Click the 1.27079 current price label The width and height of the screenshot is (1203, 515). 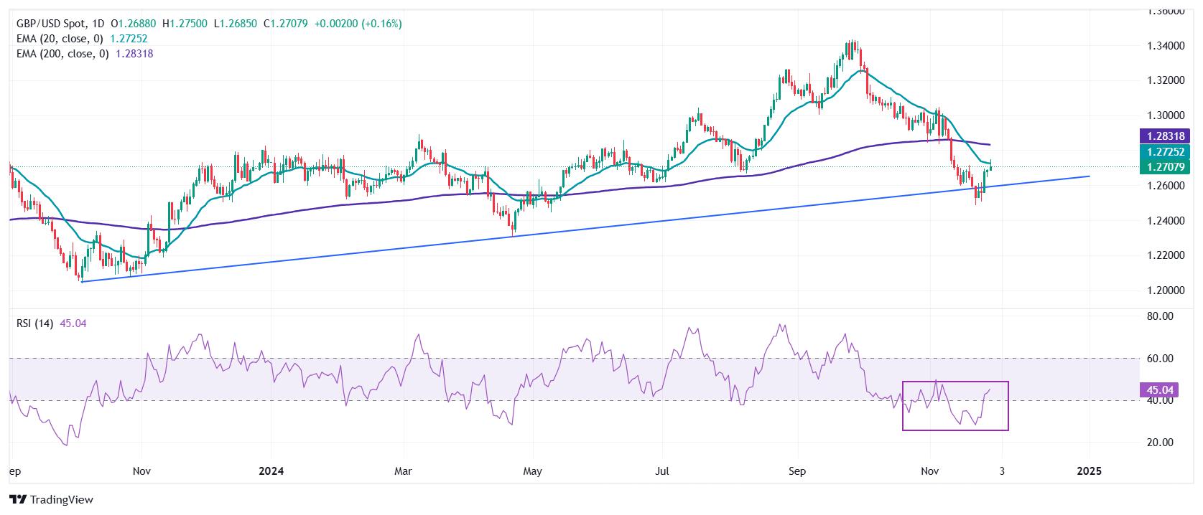coord(1166,167)
